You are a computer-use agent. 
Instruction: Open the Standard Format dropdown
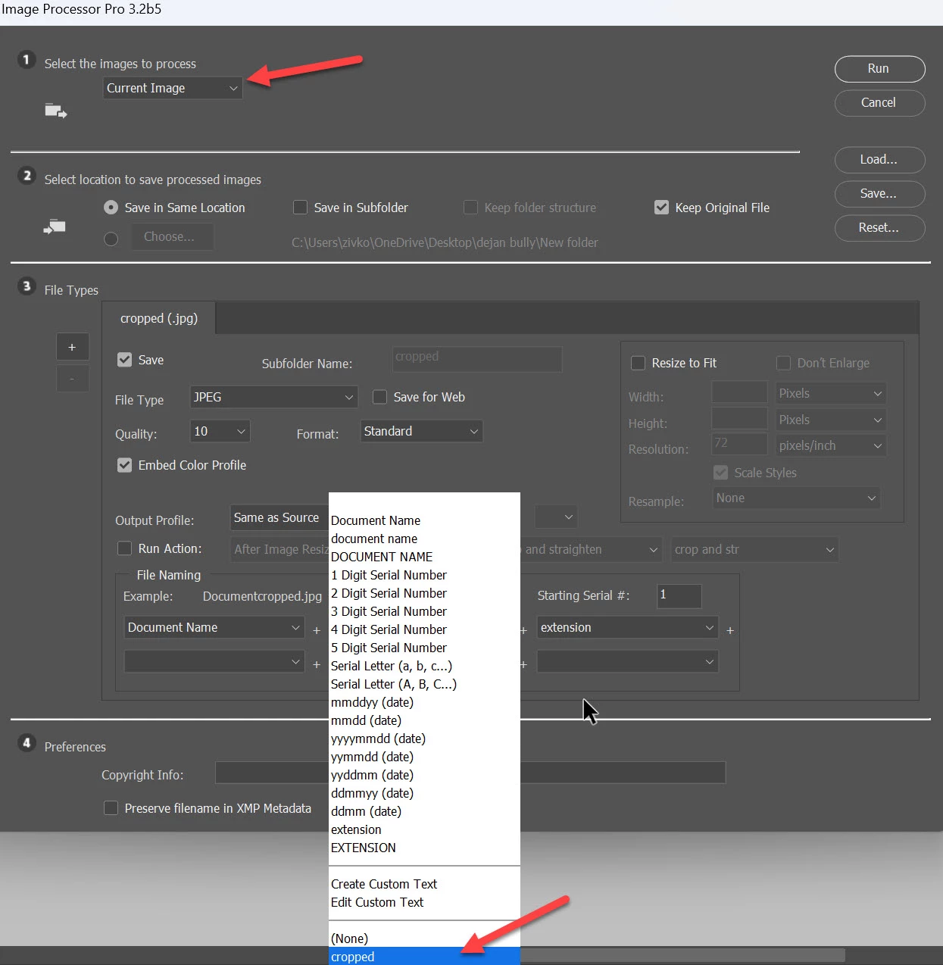coord(421,431)
